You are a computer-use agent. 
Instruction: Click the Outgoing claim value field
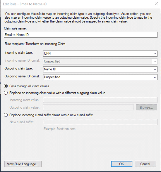[x=88, y=107]
